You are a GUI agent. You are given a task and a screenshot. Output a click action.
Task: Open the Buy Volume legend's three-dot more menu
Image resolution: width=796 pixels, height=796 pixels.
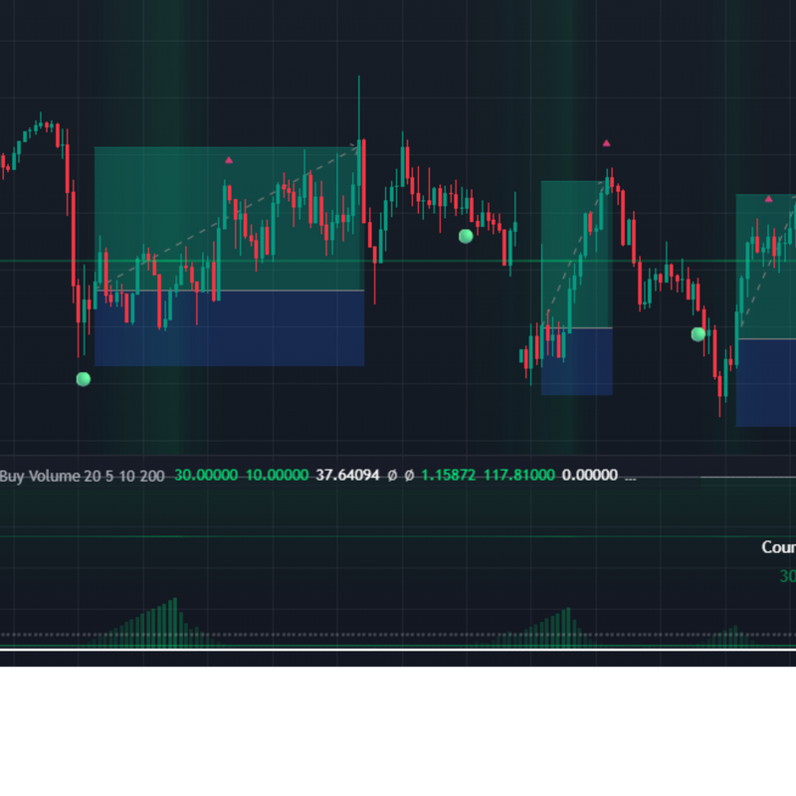[x=630, y=477]
